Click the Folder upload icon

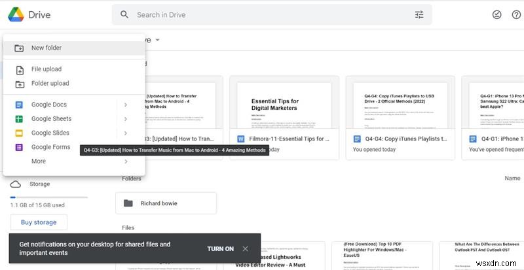pyautogui.click(x=20, y=84)
